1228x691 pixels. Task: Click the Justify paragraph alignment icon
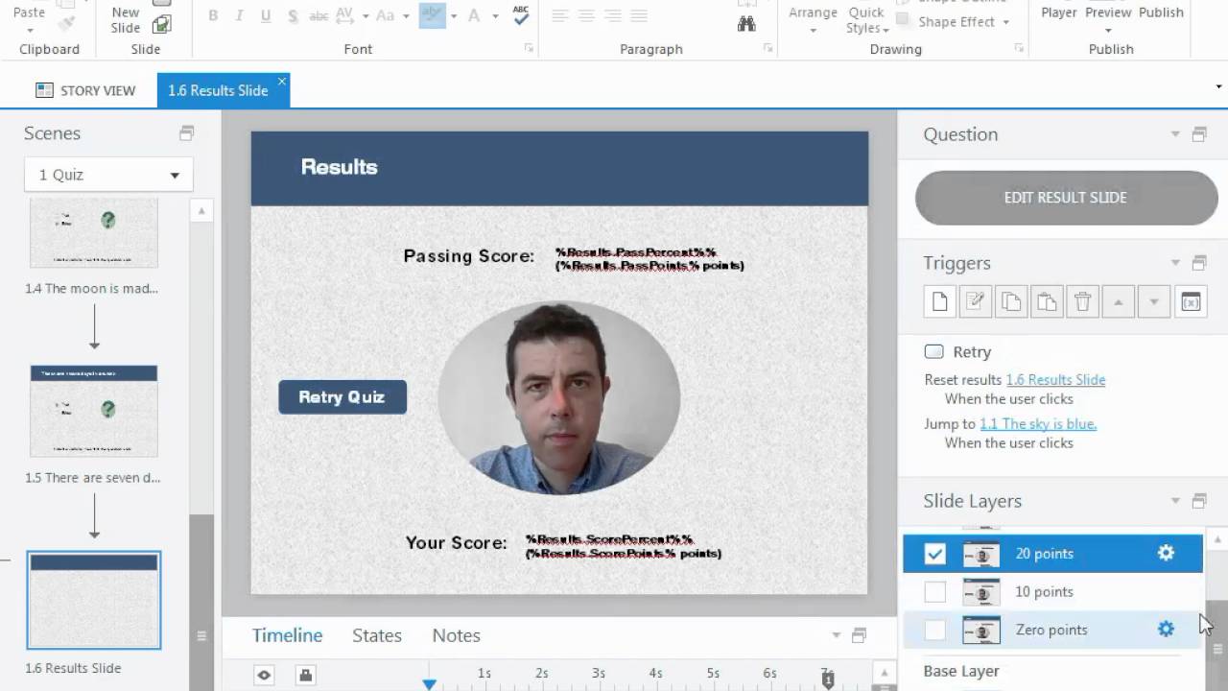(x=638, y=15)
